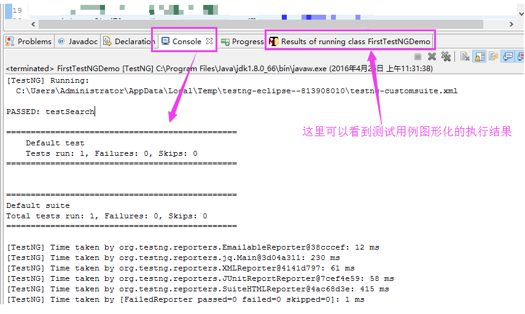Screen dimensions: 525x314
Task: Click 'Tests run: 1, Failures: 0, Skips: 0'
Action: tap(112, 153)
